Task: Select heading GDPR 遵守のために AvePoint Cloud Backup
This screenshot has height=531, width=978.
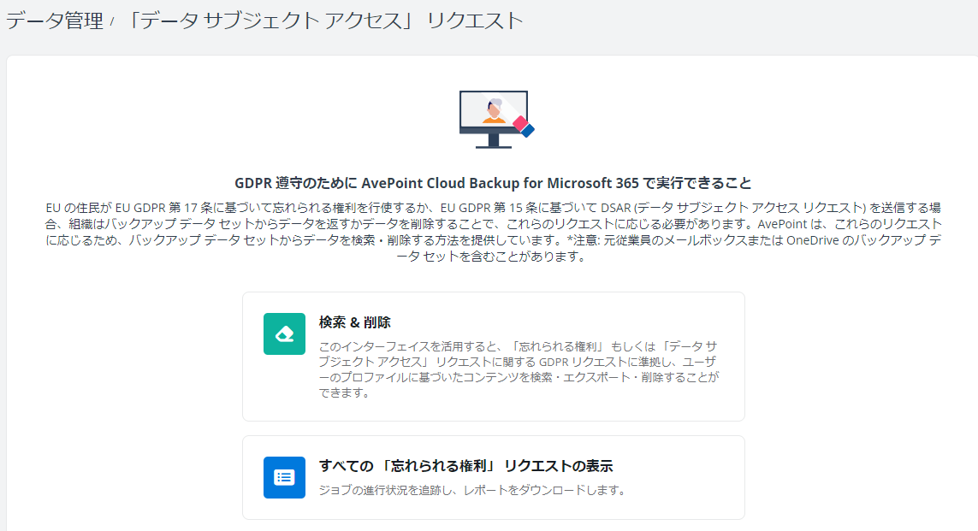Action: click(x=493, y=183)
